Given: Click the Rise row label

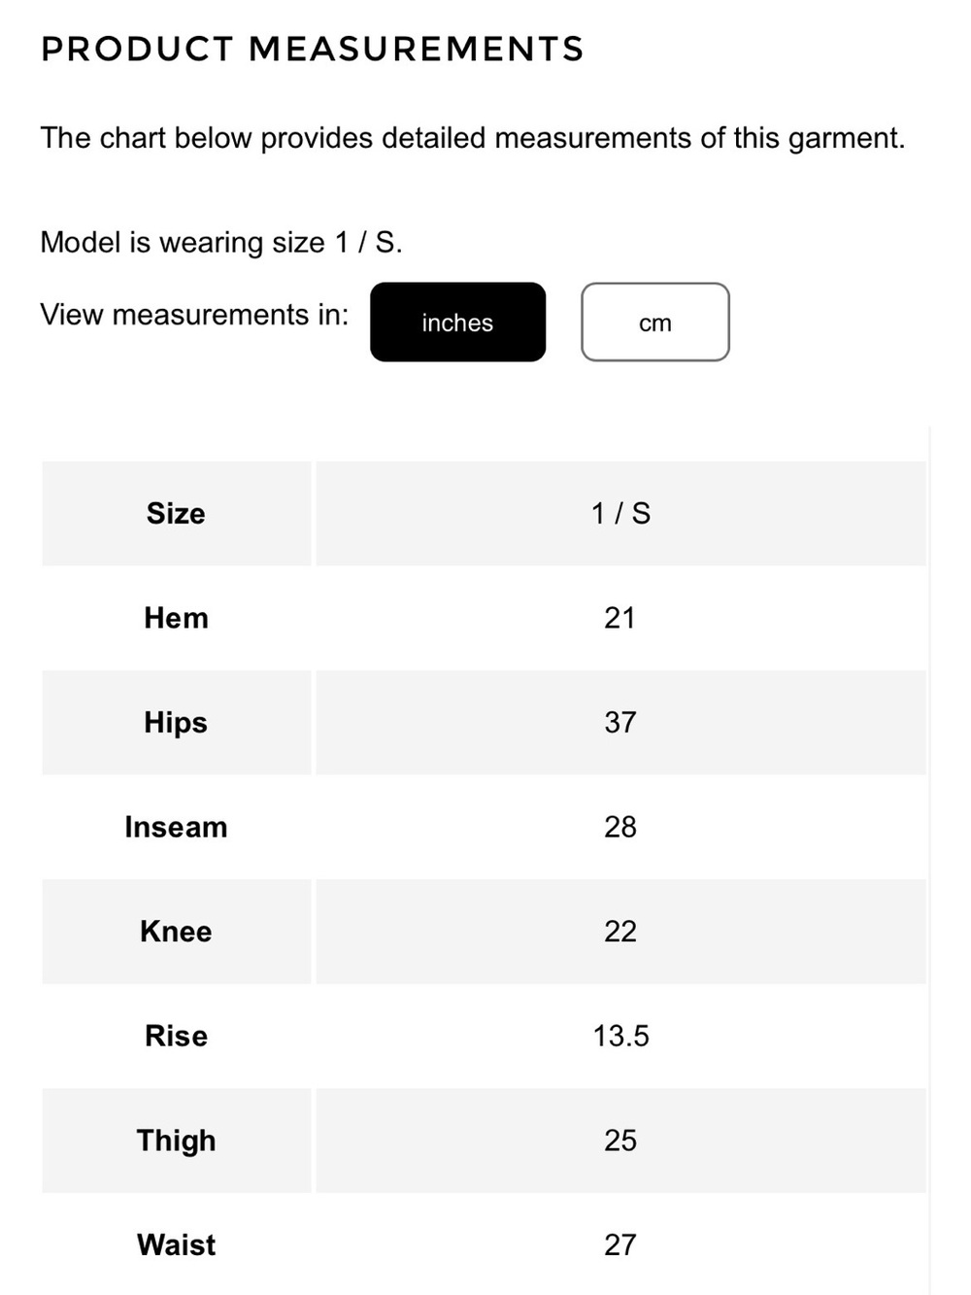Looking at the screenshot, I should [176, 1036].
